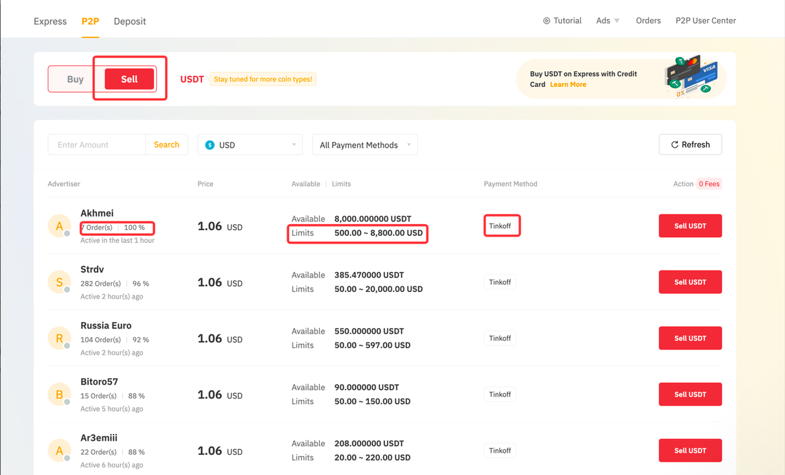Image resolution: width=785 pixels, height=475 pixels.
Task: Click Ar3emiii's avatar icon
Action: 60,451
